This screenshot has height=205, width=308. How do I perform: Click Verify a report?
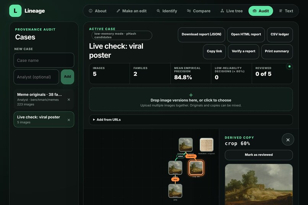[x=243, y=51]
